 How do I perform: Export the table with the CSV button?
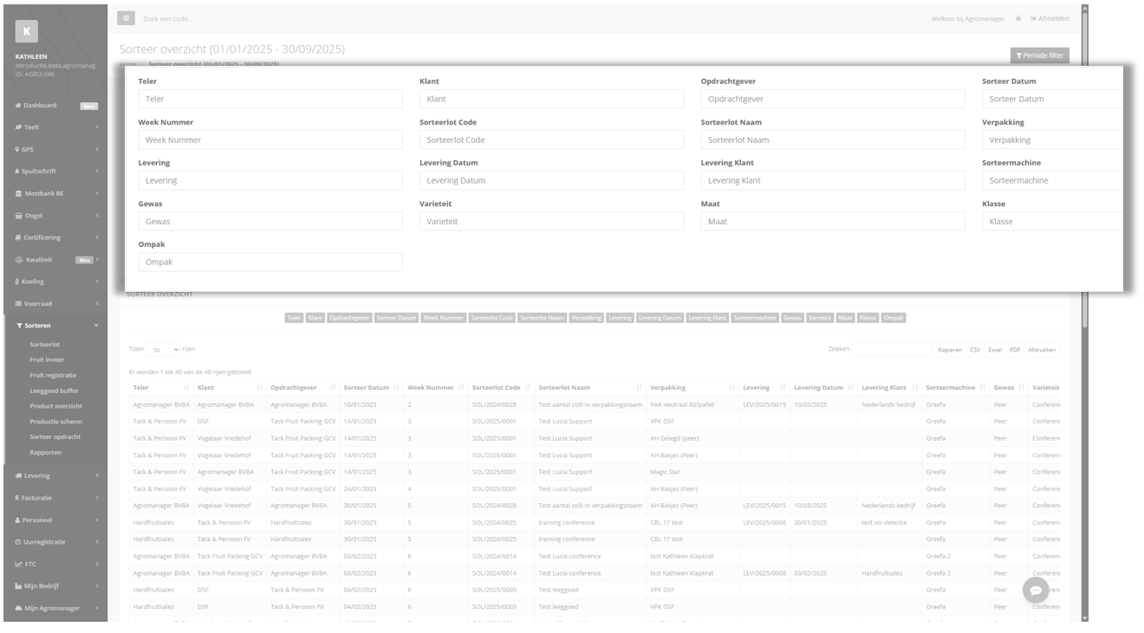[975, 350]
